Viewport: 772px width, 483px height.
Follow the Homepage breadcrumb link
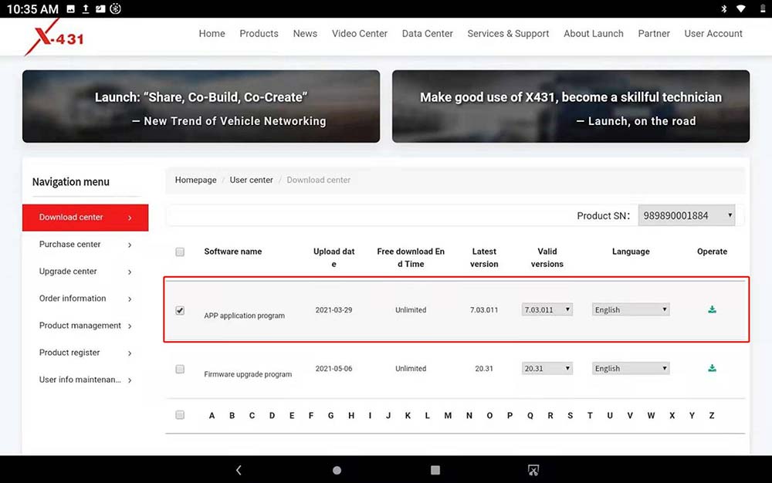click(195, 180)
